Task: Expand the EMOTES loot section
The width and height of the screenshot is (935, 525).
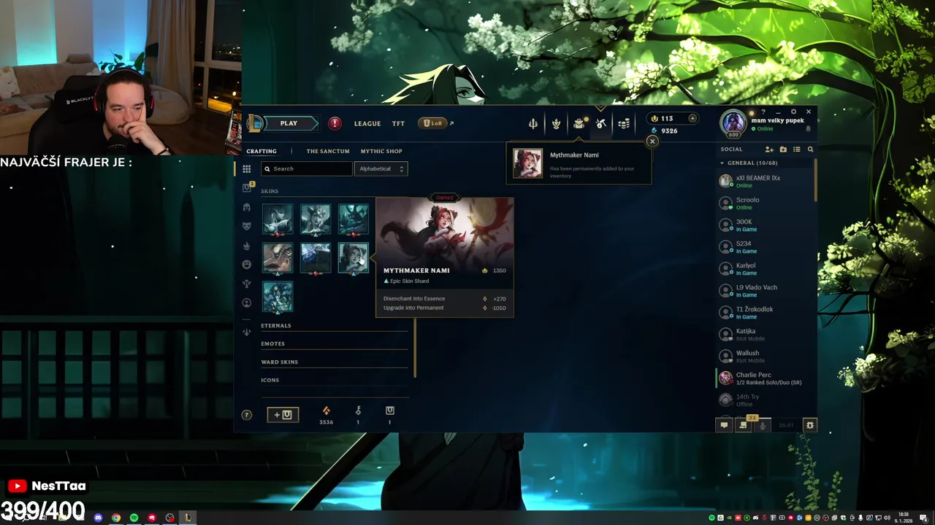Action: [x=335, y=343]
